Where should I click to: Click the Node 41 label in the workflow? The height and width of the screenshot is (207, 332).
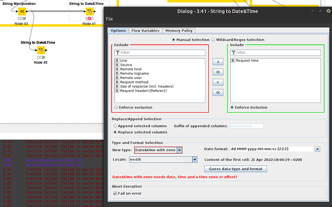[89, 24]
